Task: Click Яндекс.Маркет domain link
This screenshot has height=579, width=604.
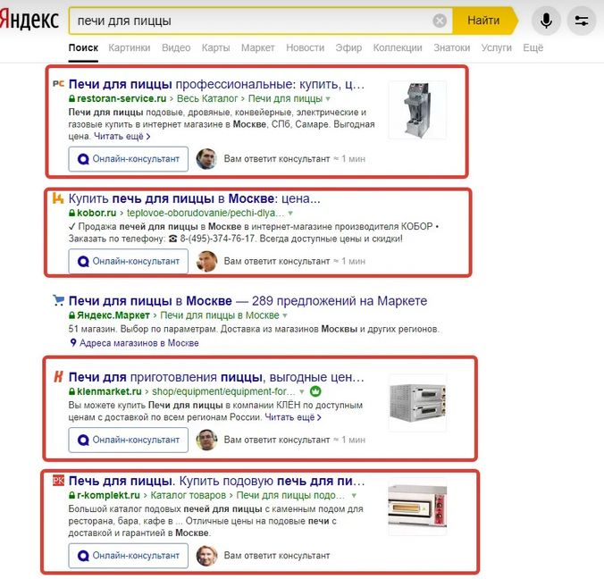Action: click(113, 315)
